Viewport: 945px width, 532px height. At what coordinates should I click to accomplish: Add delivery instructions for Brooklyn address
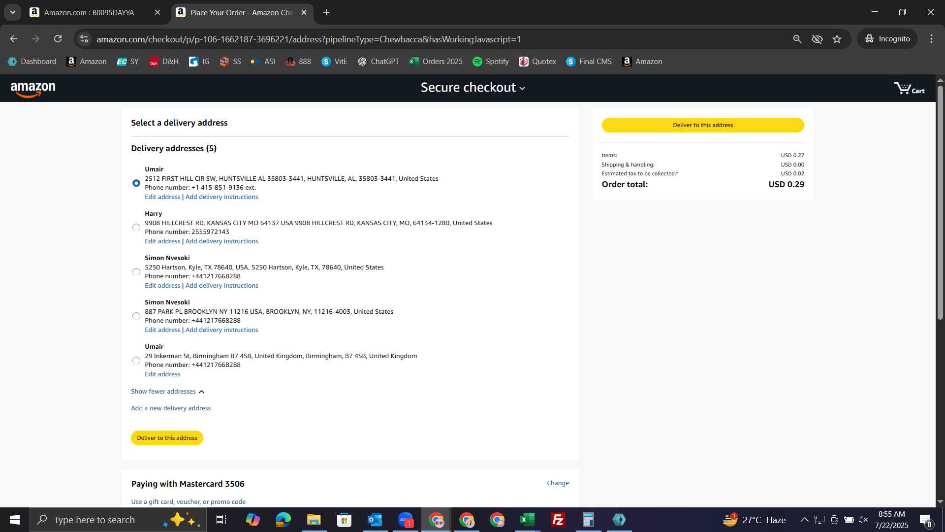click(x=221, y=330)
